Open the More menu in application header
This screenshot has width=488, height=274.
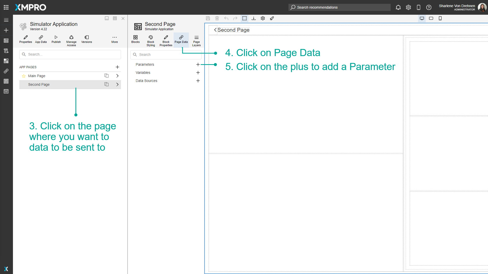(x=114, y=39)
